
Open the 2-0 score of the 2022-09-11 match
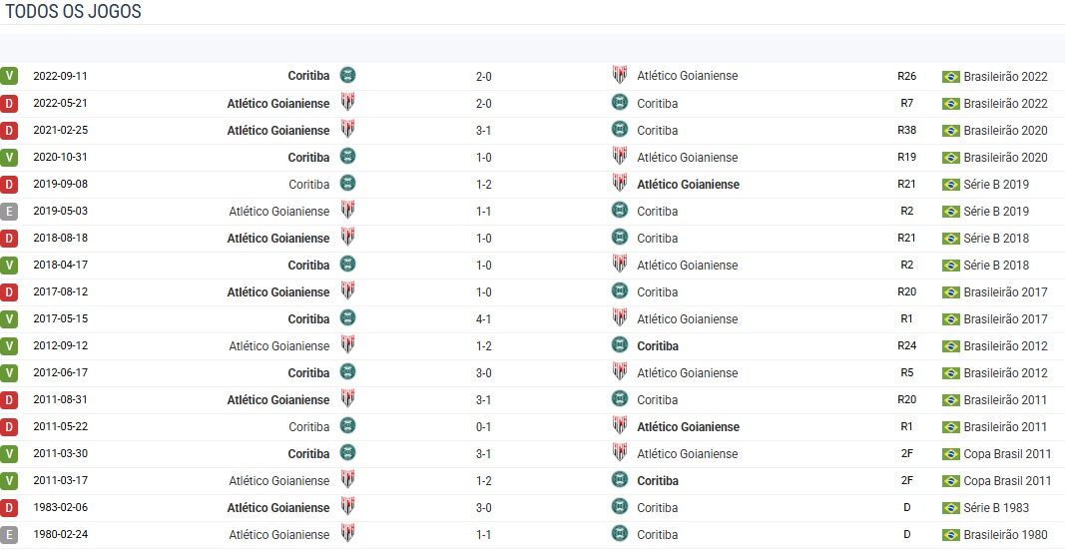[484, 76]
